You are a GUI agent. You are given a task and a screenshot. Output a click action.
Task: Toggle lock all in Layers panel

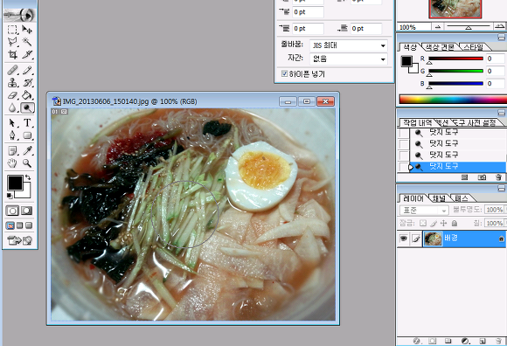(x=455, y=223)
